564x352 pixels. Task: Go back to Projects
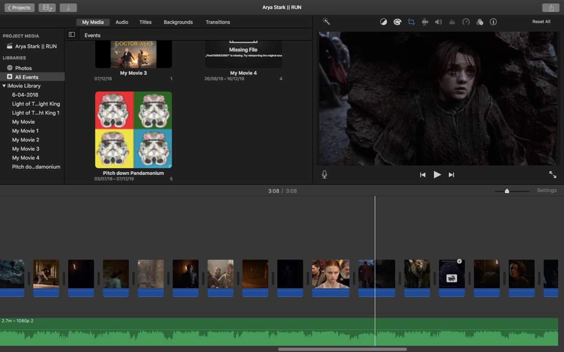19,8
